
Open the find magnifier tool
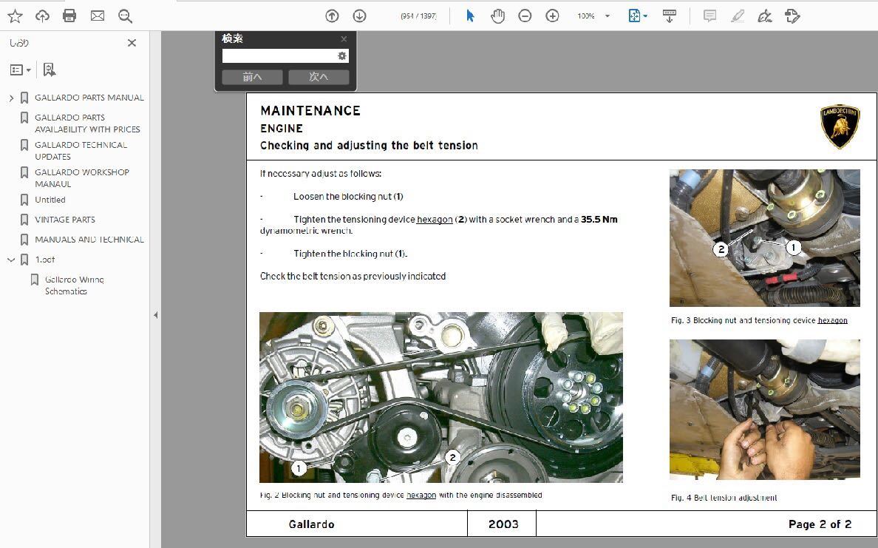[126, 16]
